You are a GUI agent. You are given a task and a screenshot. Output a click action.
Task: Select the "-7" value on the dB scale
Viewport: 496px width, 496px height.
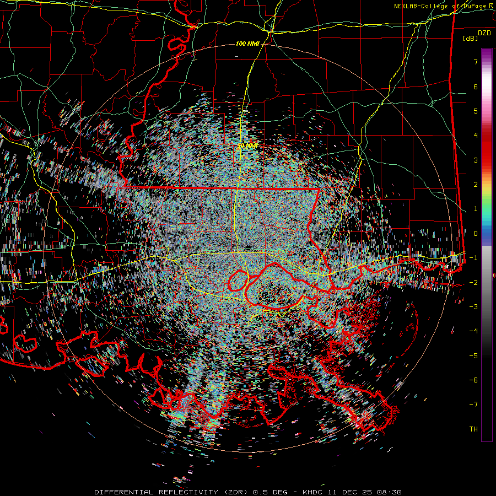(x=473, y=405)
